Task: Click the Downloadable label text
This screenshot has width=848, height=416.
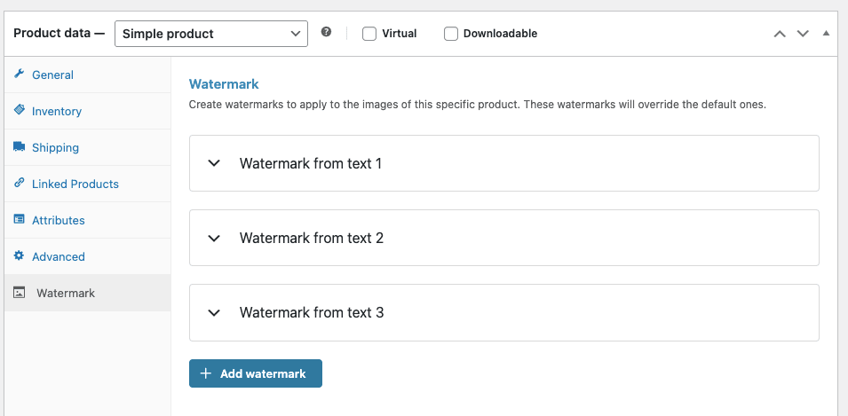Action: click(500, 34)
